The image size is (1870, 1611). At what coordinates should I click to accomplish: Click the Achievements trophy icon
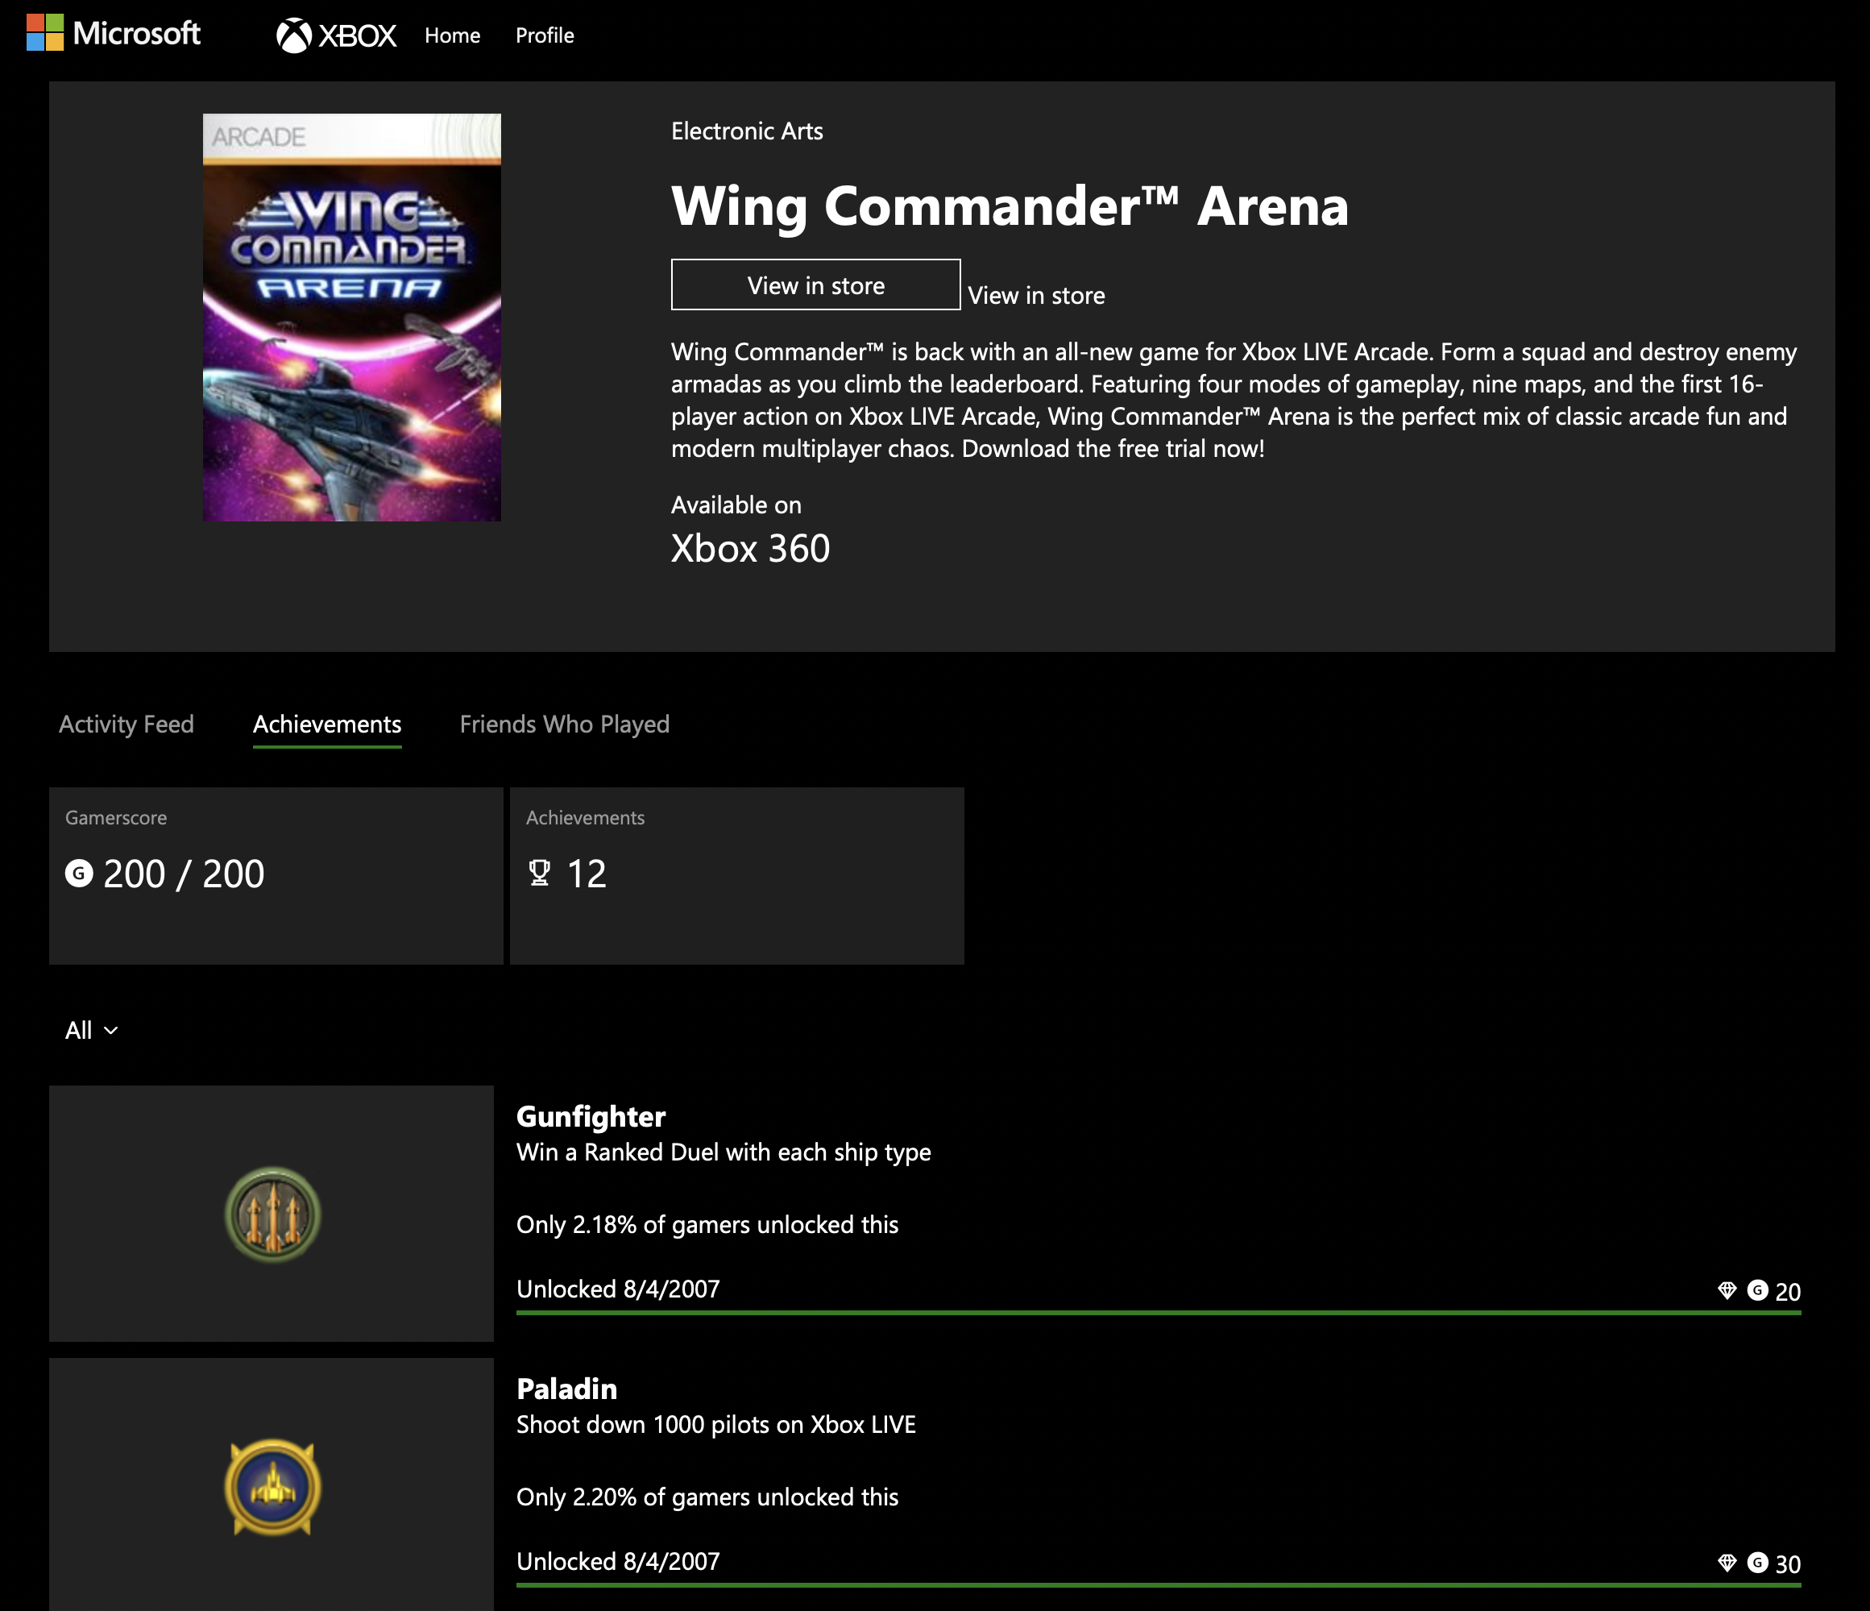click(x=540, y=873)
